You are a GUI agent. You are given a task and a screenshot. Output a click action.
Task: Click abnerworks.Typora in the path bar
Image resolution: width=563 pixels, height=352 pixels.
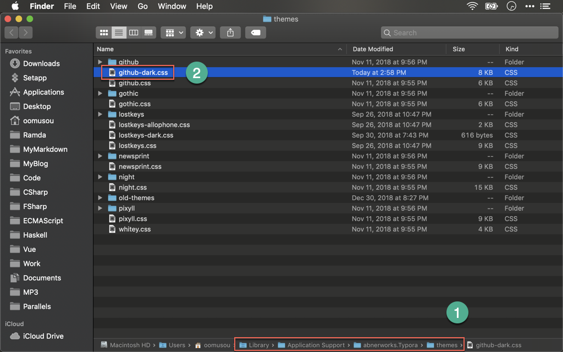[x=386, y=345]
